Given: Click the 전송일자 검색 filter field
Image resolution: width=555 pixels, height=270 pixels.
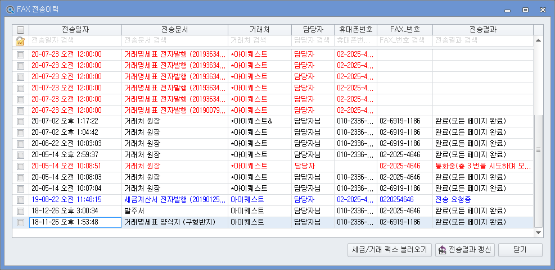Looking at the screenshot, I should [x=75, y=40].
